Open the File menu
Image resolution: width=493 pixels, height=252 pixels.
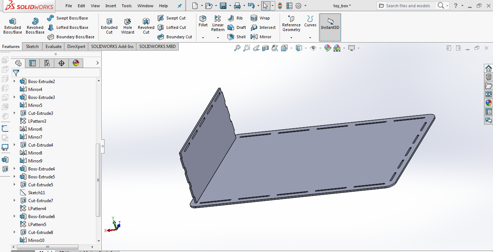click(x=69, y=6)
